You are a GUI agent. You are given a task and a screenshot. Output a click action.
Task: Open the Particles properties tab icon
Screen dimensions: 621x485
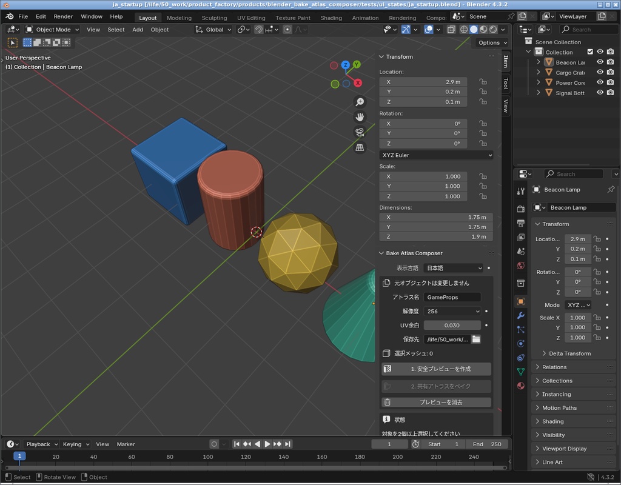(x=521, y=329)
